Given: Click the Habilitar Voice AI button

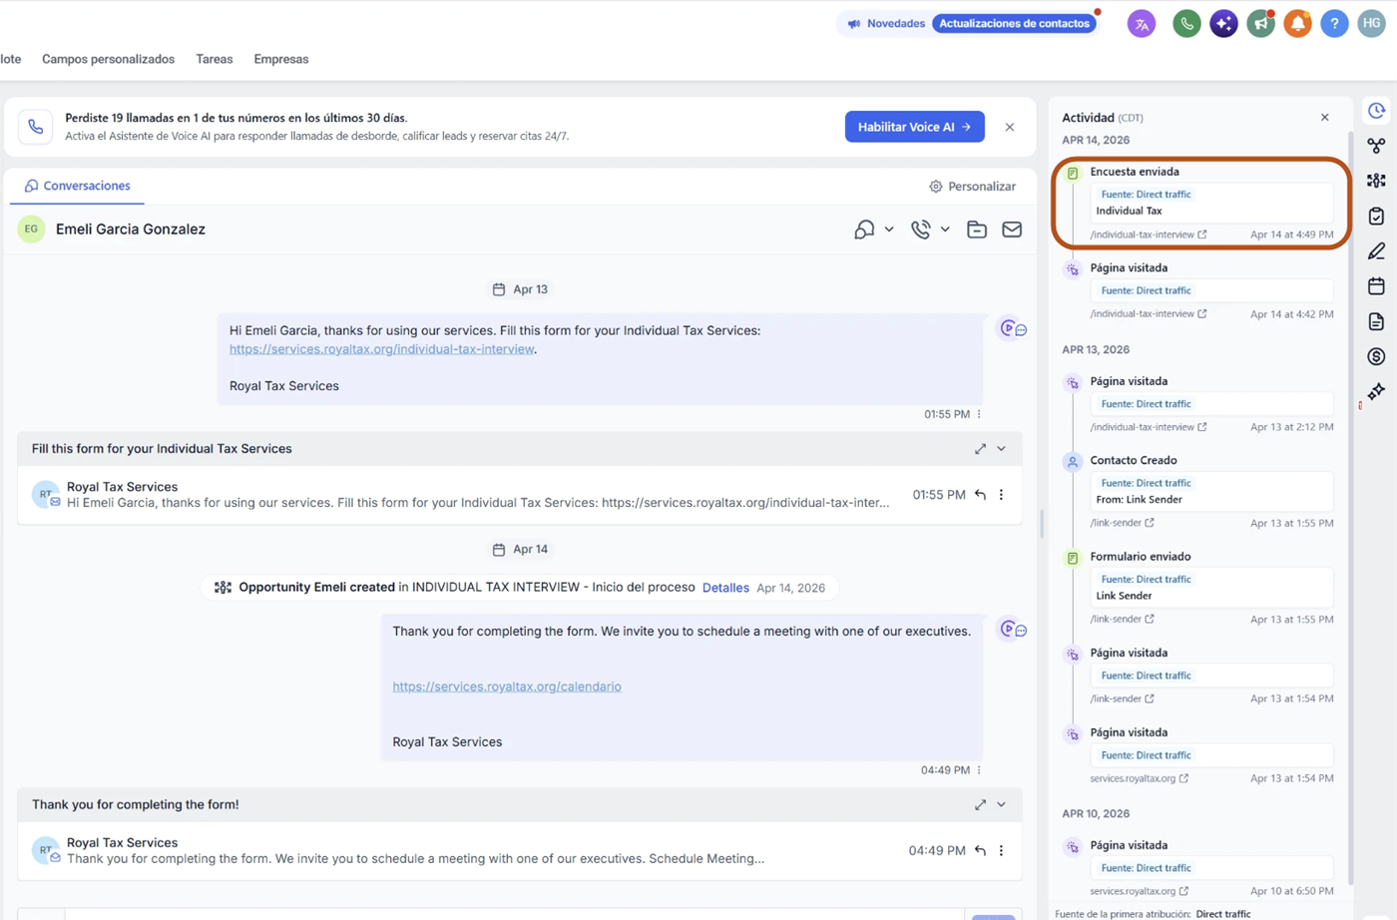Looking at the screenshot, I should pos(914,127).
